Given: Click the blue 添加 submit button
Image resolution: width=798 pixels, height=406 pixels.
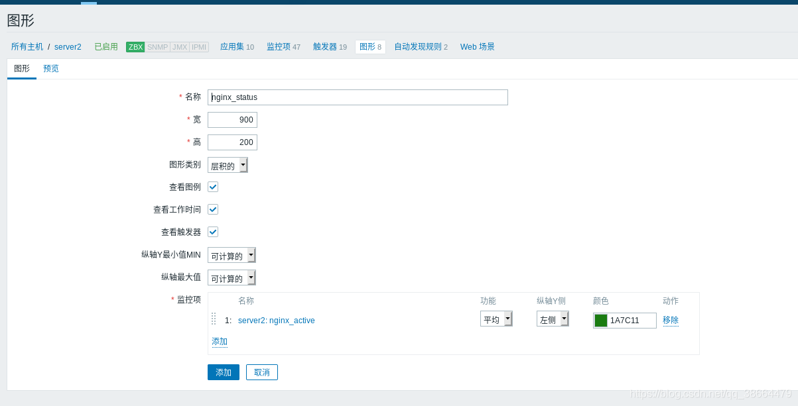Looking at the screenshot, I should pyautogui.click(x=224, y=372).
